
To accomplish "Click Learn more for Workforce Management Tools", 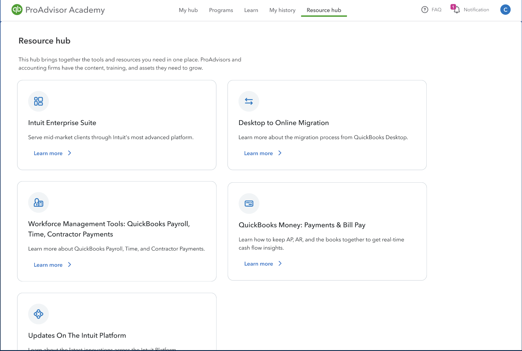I will (x=48, y=265).
